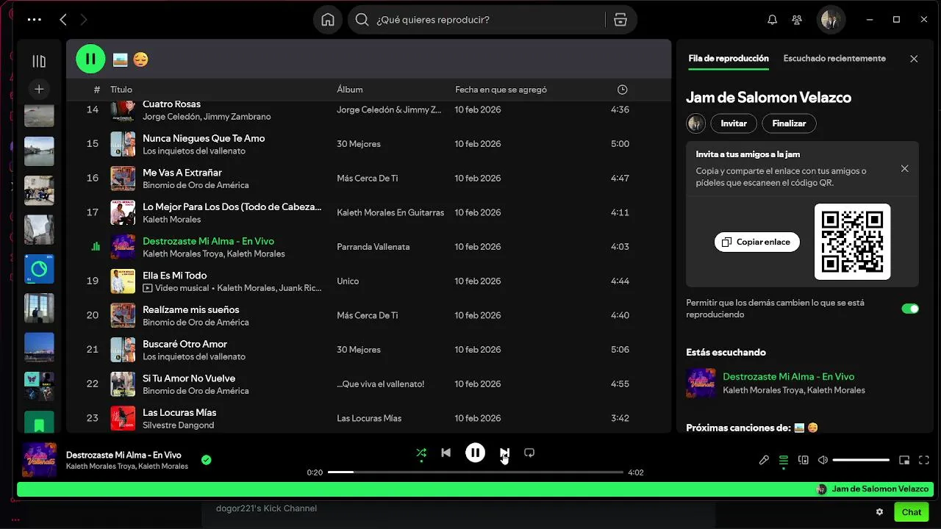
Task: Click Fecha en que se agregó header
Action: tap(501, 90)
